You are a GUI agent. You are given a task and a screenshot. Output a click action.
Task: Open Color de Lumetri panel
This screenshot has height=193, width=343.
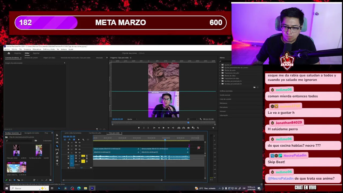click(225, 99)
